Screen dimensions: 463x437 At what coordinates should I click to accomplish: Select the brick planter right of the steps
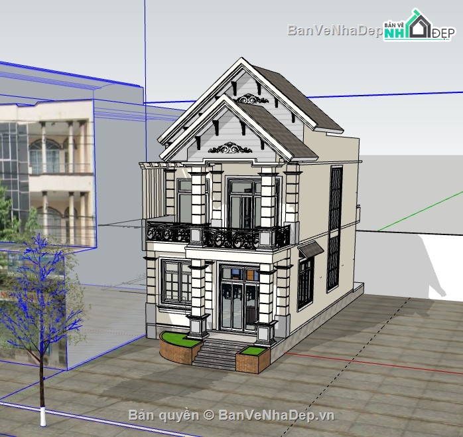[x=251, y=359]
